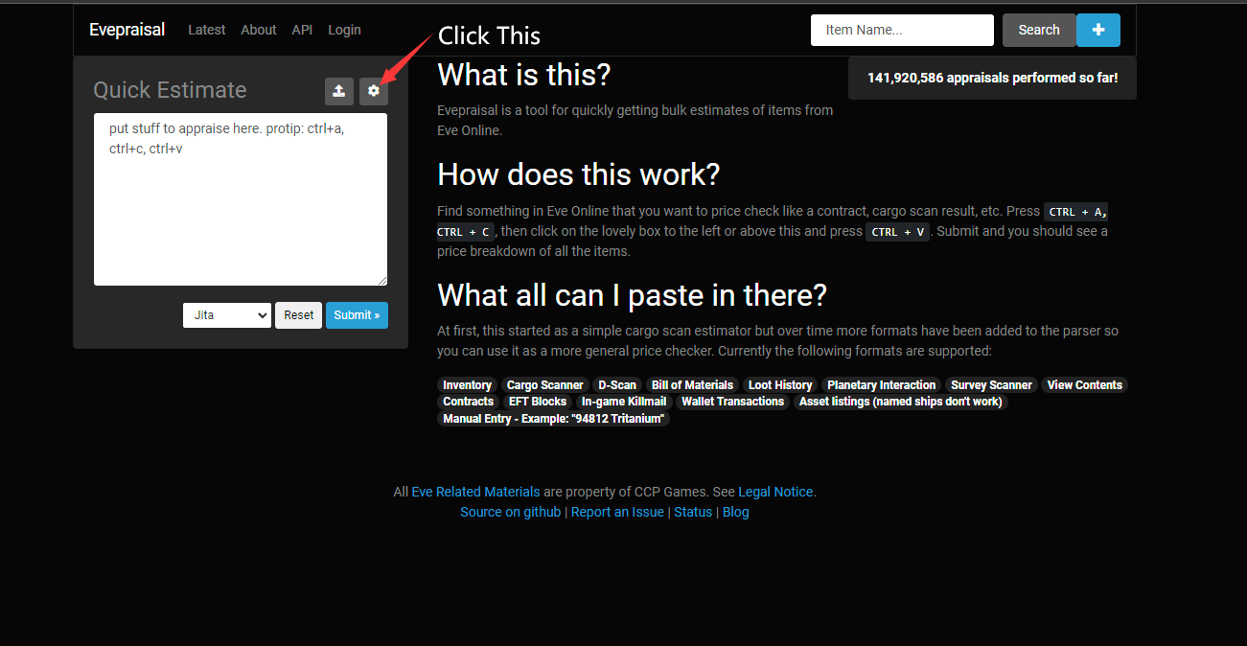Image resolution: width=1247 pixels, height=646 pixels.
Task: Go to the About page
Action: [259, 30]
